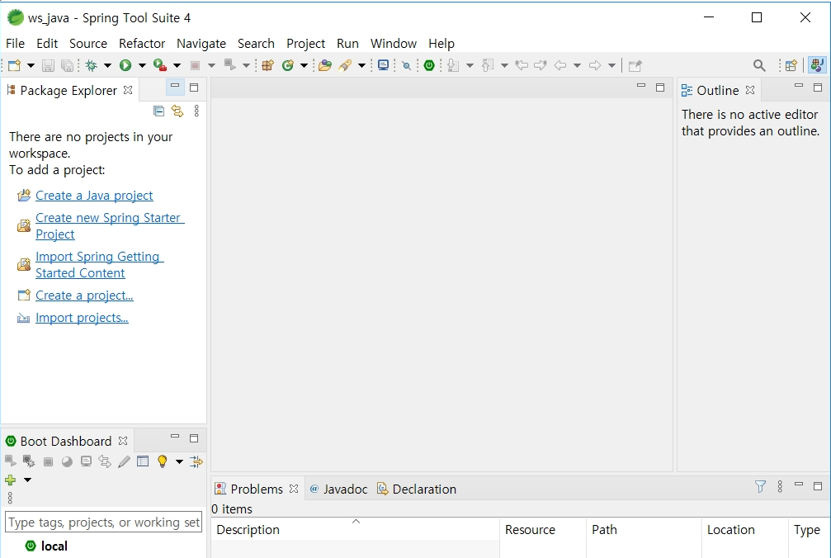Click the green plus add target icon
Viewport: 831px width, 558px height.
coord(10,480)
